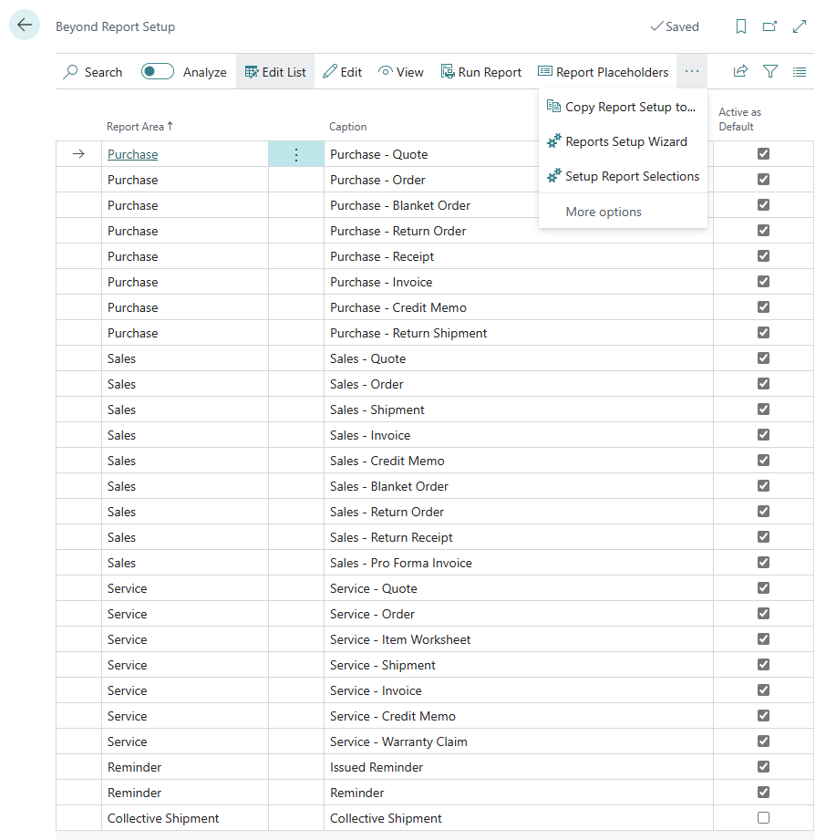Click the Run Report button
Viewport: 826px width, 840px height.
coord(481,72)
